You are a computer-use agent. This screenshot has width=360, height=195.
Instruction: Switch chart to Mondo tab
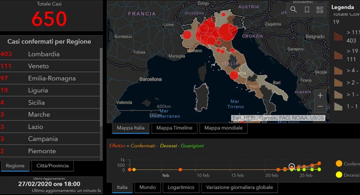[147, 187]
